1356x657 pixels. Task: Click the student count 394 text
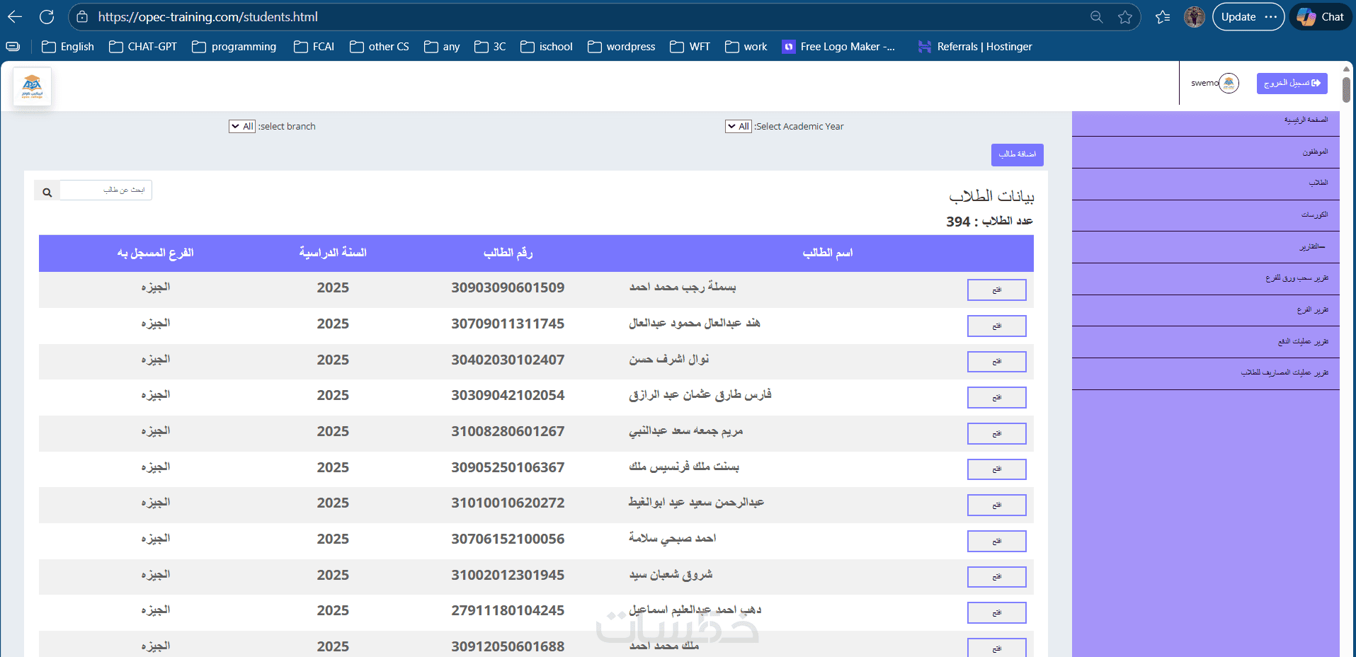[x=989, y=222]
